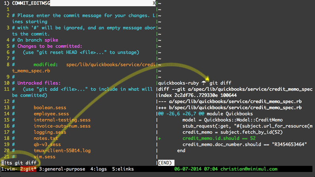
Task: Click the invoice-auto-num.sess file name
Action: click(x=62, y=126)
